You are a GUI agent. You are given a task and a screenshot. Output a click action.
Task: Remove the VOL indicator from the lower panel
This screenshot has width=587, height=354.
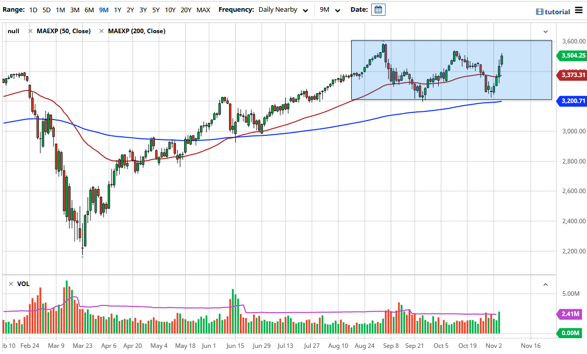[11, 284]
